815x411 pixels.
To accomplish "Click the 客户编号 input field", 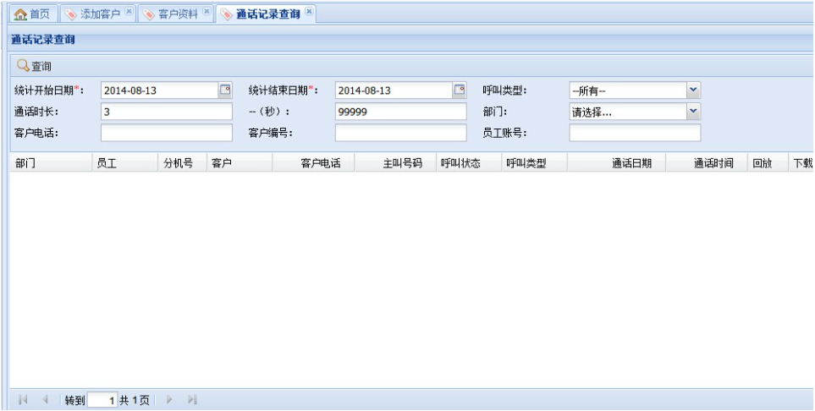I will pos(401,133).
